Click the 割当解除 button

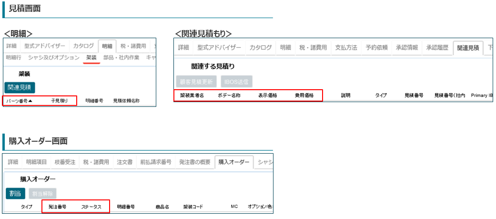pos(43,193)
